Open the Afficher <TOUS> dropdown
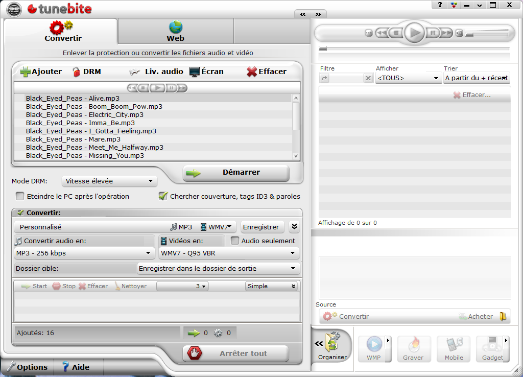 (x=408, y=78)
